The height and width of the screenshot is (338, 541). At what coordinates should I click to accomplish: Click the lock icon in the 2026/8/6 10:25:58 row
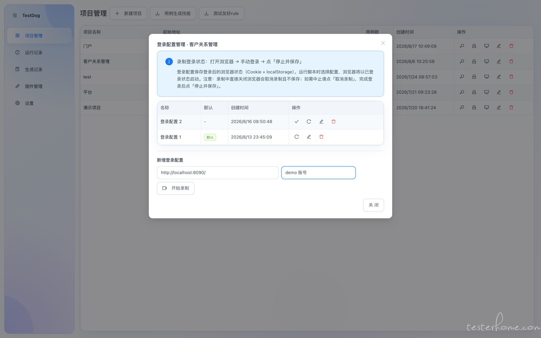coord(474,61)
